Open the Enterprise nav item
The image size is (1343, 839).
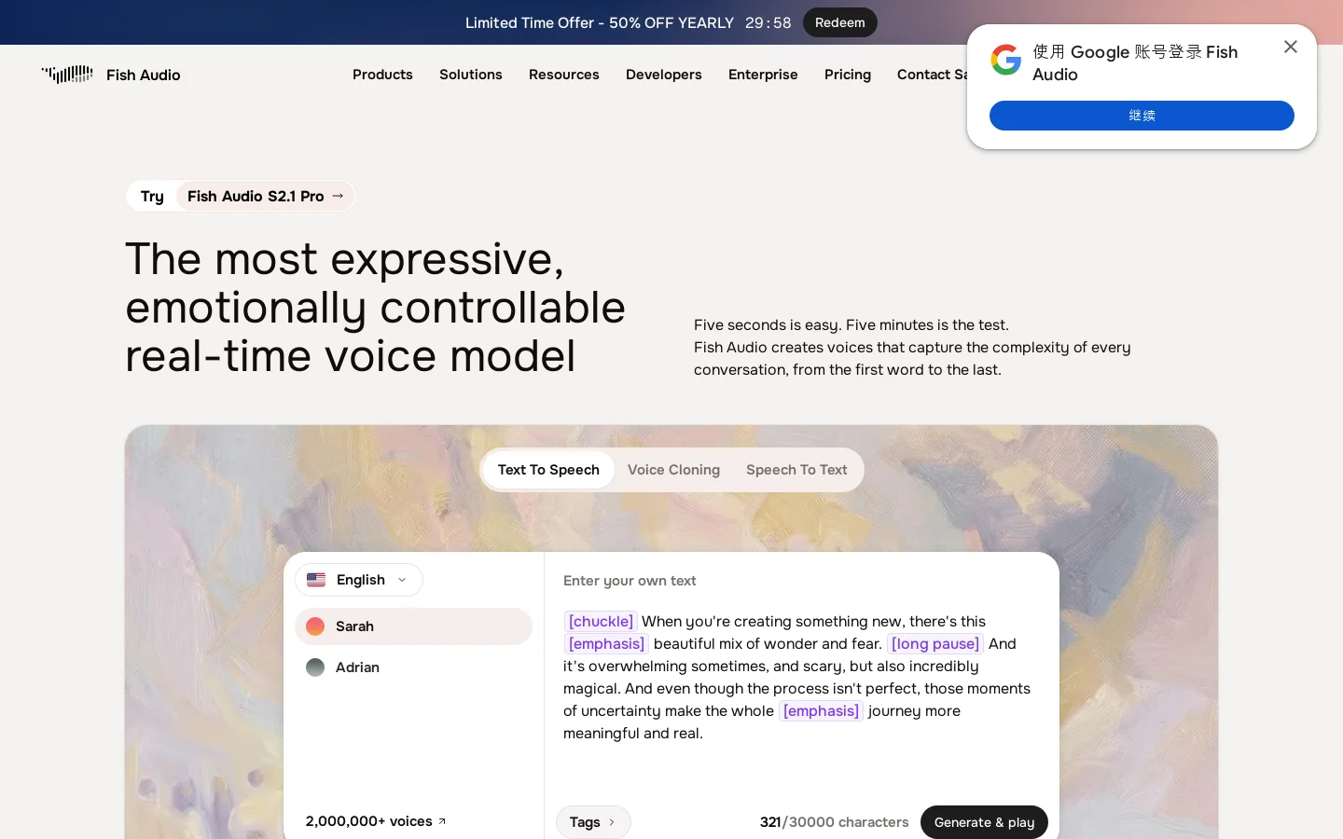(x=763, y=75)
